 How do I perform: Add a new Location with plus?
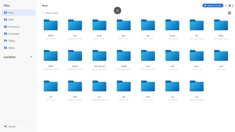(31, 57)
